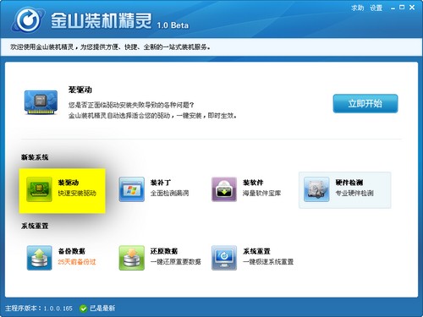Screen dimensions: 423x317
Task: Maximize the 金山装机精灵 window
Action: (x=402, y=8)
